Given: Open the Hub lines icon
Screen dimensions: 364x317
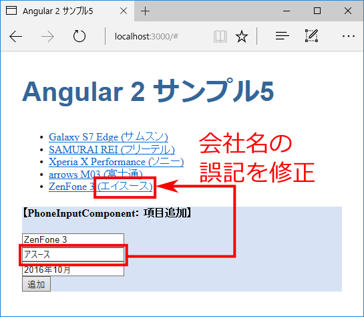Looking at the screenshot, I should click(282, 36).
